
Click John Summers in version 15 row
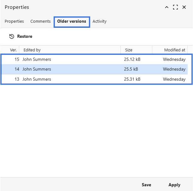(x=37, y=59)
